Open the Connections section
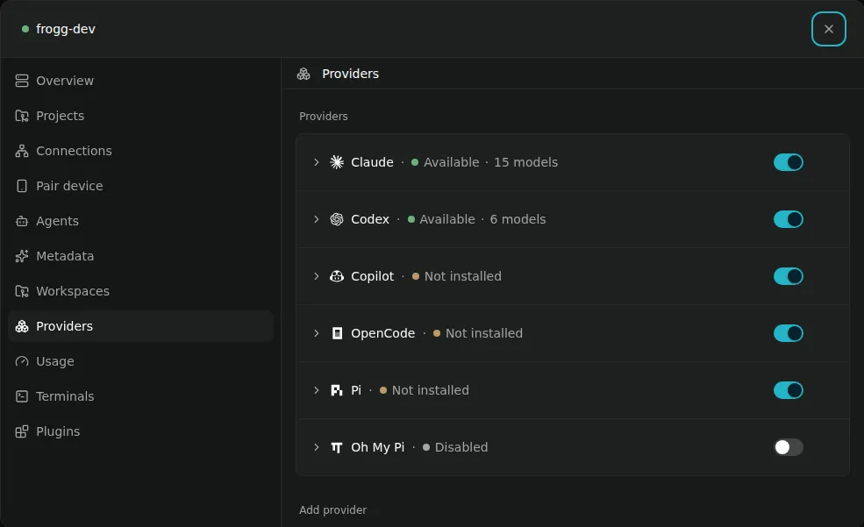 point(140,151)
